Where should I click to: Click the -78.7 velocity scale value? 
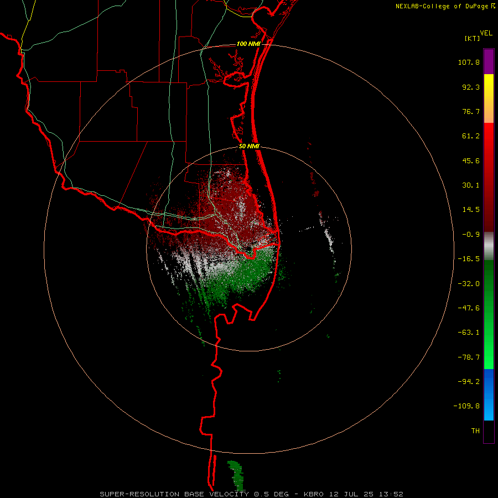pyautogui.click(x=469, y=357)
